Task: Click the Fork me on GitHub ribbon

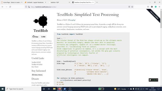Action: [154, 15]
